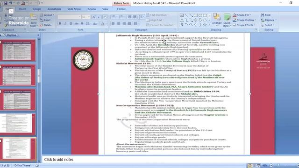Open the Shape Effects dropdown
Image resolution: width=299 pixels, height=168 pixels.
(x=244, y=25)
